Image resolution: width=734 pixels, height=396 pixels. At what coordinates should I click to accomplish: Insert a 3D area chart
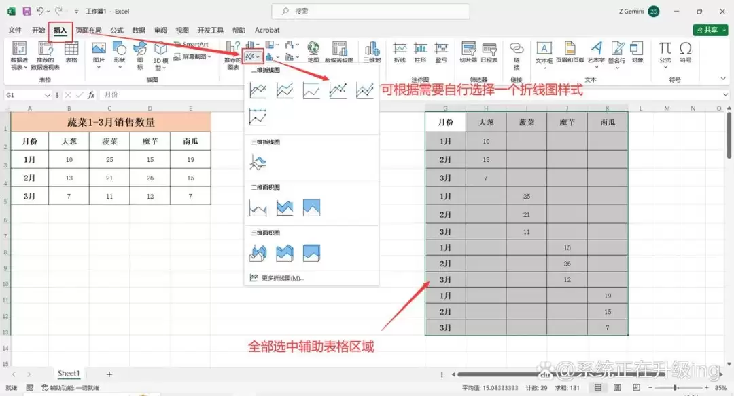[258, 253]
